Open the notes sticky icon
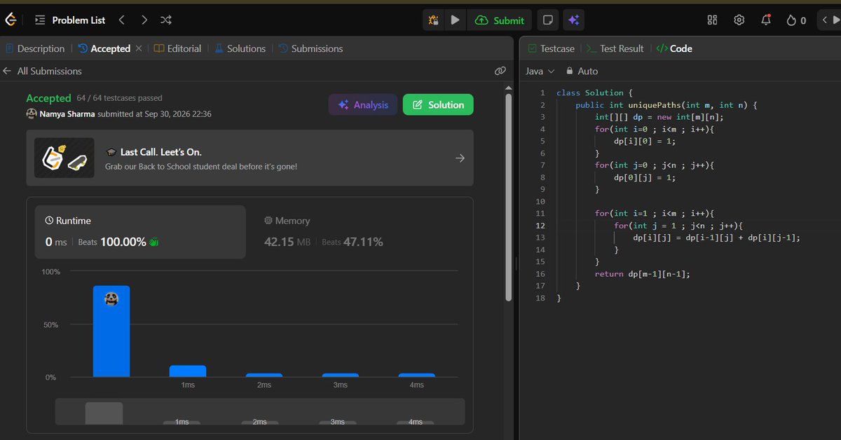 pos(548,20)
